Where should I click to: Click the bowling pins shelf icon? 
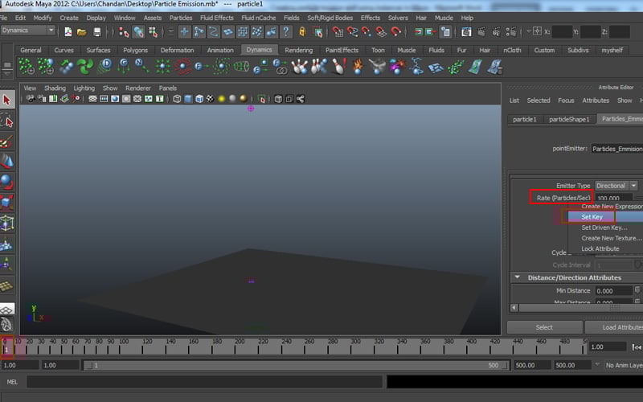pyautogui.click(x=300, y=67)
